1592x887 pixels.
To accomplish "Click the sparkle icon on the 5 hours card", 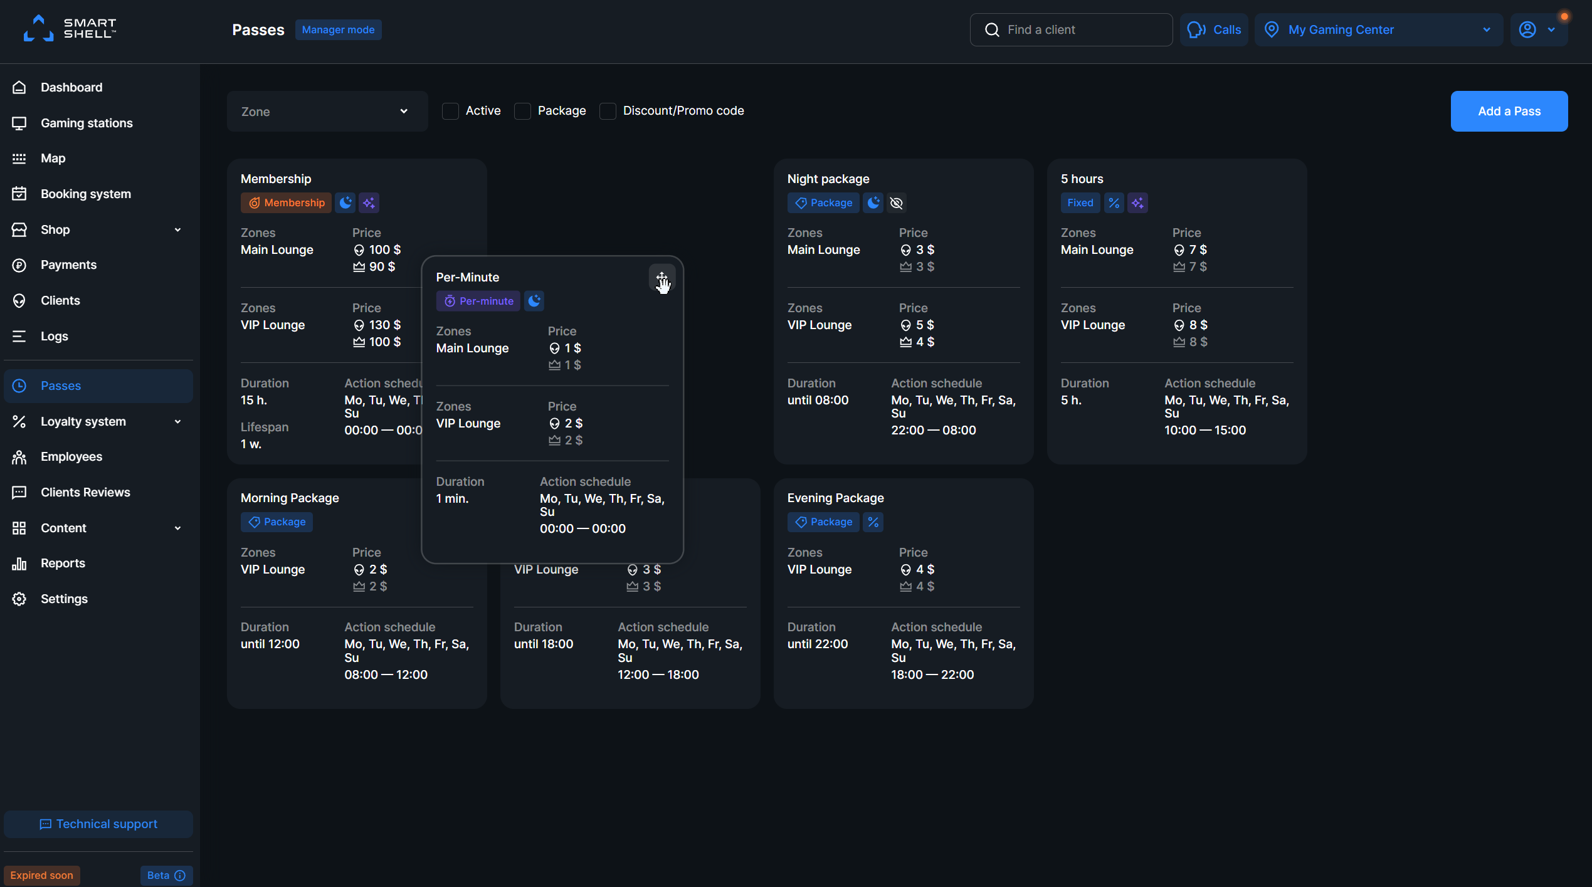I will coord(1137,203).
